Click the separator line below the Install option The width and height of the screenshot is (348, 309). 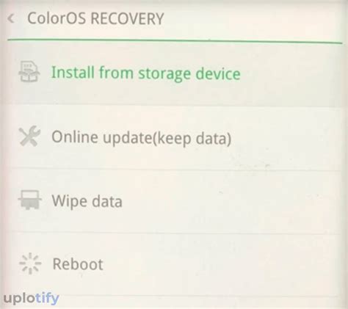click(175, 106)
